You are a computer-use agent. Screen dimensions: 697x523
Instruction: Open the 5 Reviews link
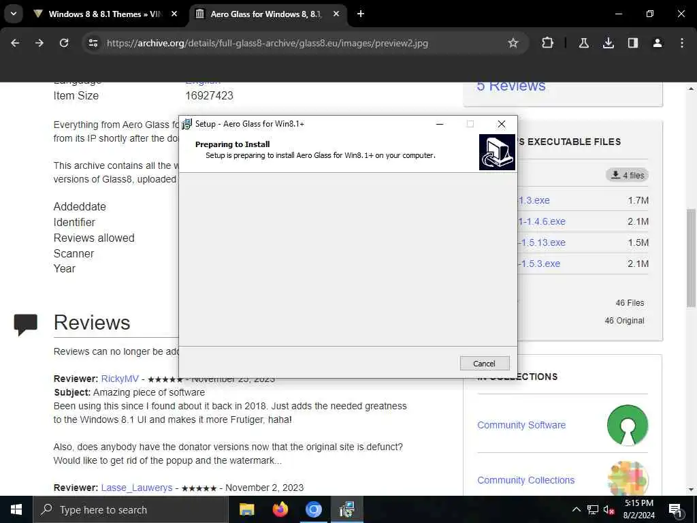(x=511, y=86)
